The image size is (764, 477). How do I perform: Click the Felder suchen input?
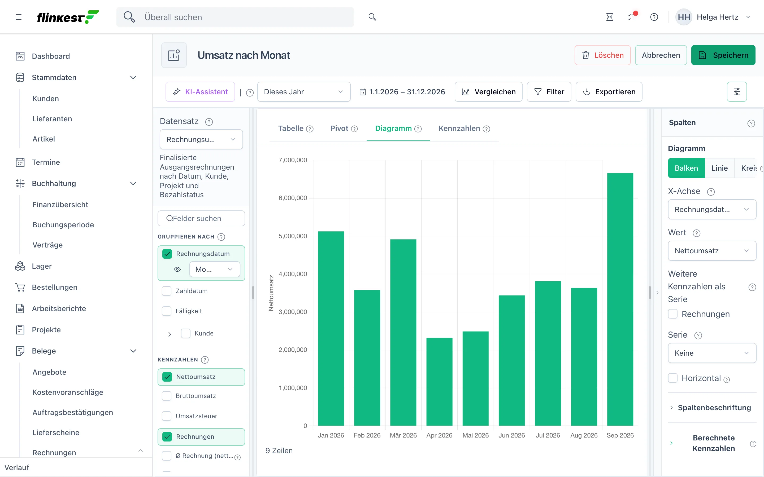point(201,218)
